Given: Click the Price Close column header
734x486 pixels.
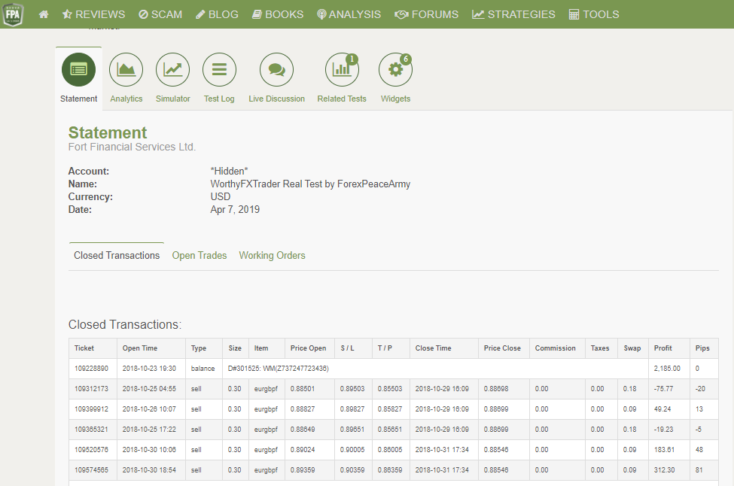Looking at the screenshot, I should pyautogui.click(x=502, y=348).
